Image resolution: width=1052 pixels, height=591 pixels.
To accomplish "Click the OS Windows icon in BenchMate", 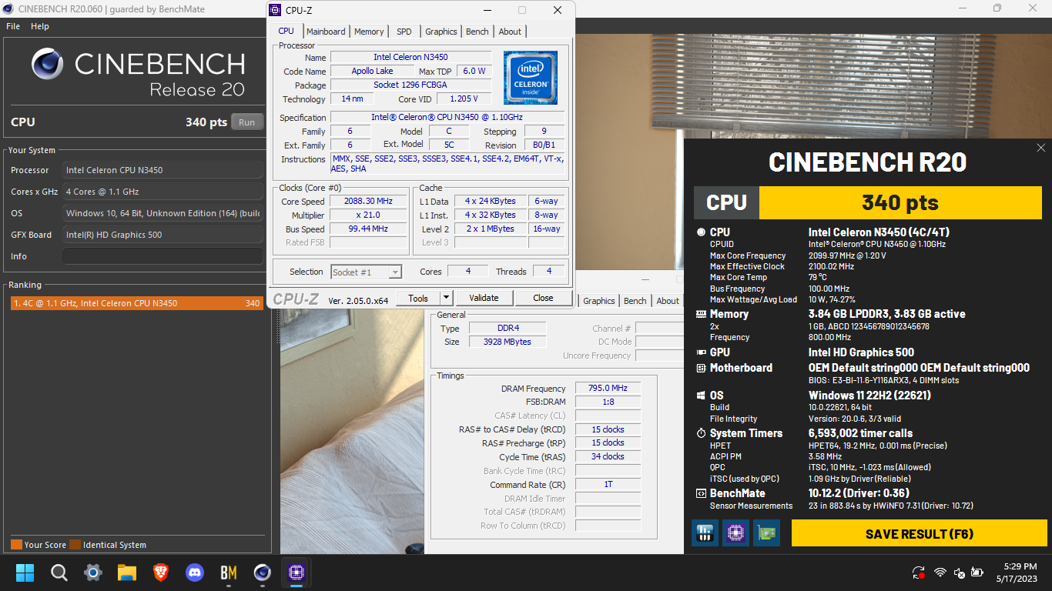I will 701,396.
